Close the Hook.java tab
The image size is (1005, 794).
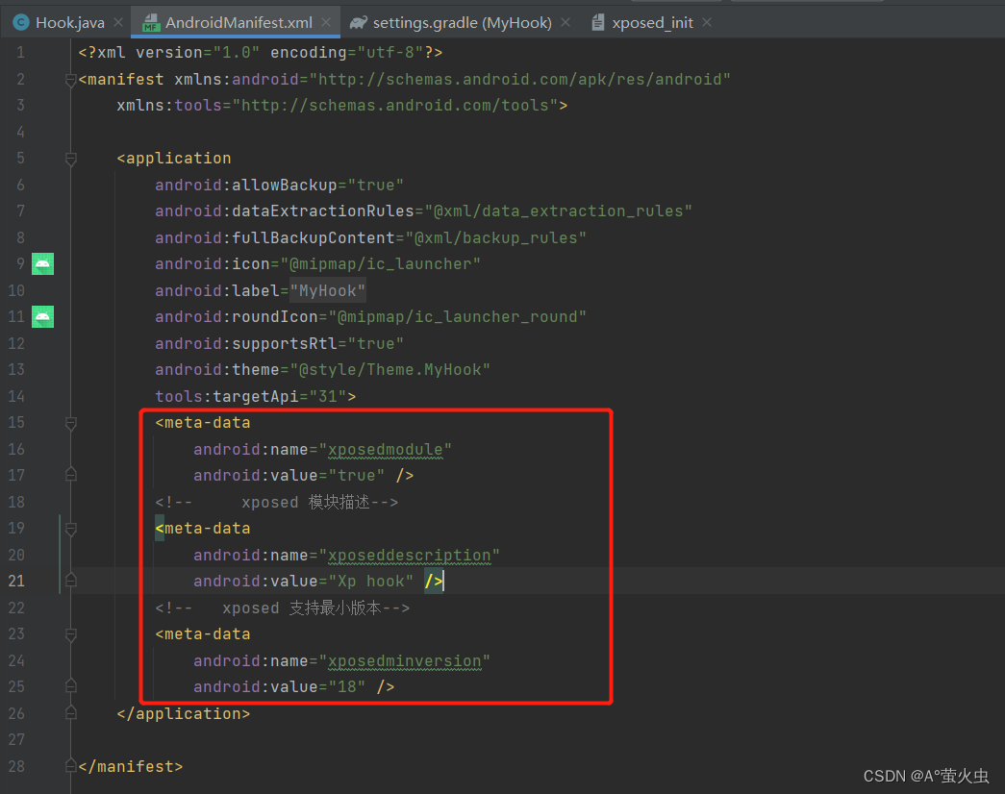tap(118, 22)
